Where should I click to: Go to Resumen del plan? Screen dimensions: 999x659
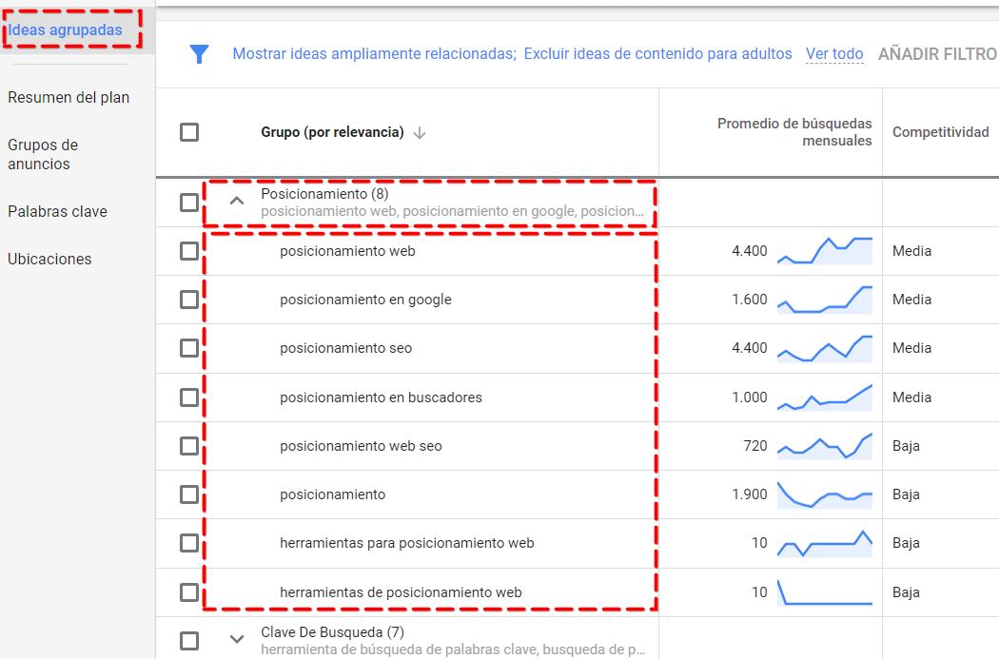(69, 97)
